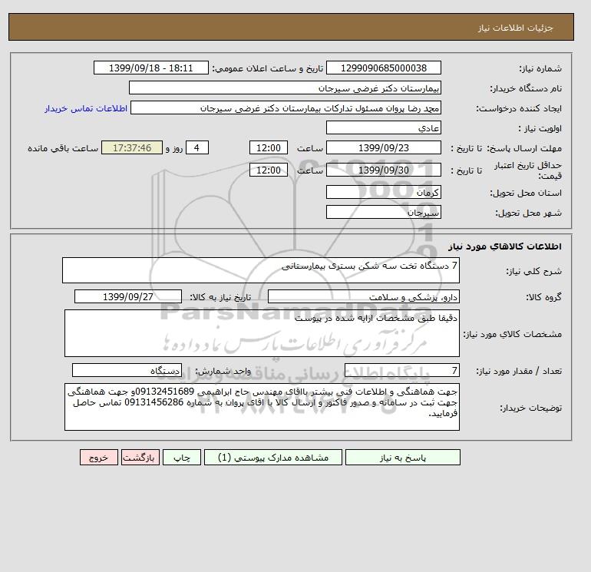
Task: Click the label تاریخ و ساعت اعلان عمومی
Action: point(268,68)
